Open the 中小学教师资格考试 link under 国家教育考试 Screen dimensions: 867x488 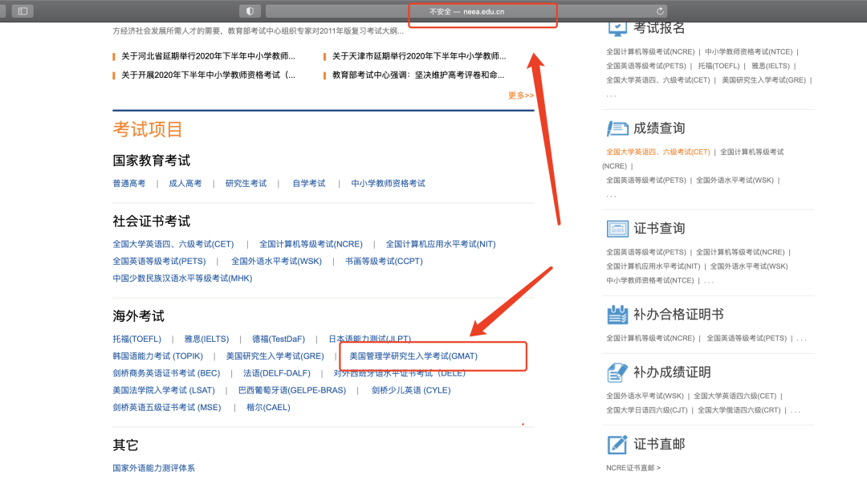pyautogui.click(x=388, y=184)
